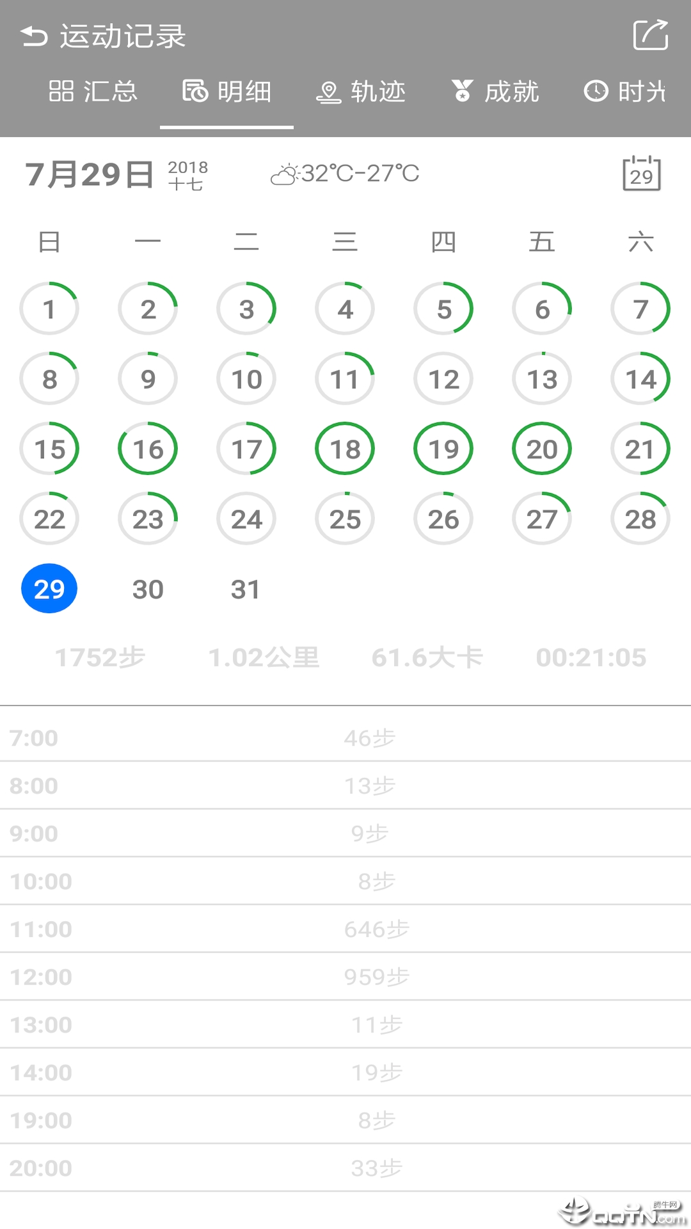Open the calendar date picker icon
The width and height of the screenshot is (691, 1229).
click(641, 173)
